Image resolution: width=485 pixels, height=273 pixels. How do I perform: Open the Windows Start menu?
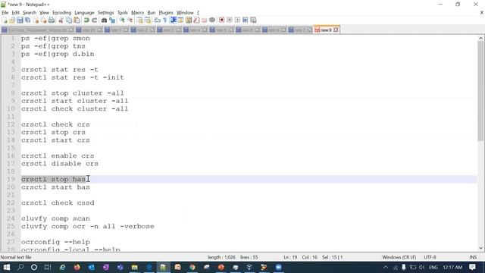7,267
